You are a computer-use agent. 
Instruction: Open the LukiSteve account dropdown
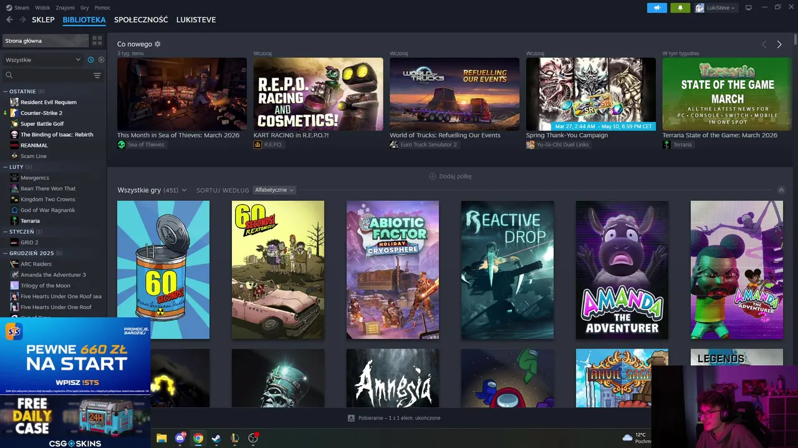point(716,7)
